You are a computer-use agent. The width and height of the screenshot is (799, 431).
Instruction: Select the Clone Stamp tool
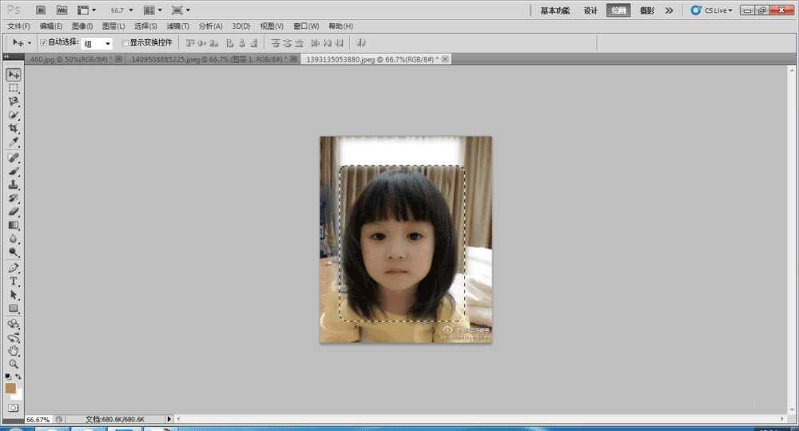click(14, 185)
